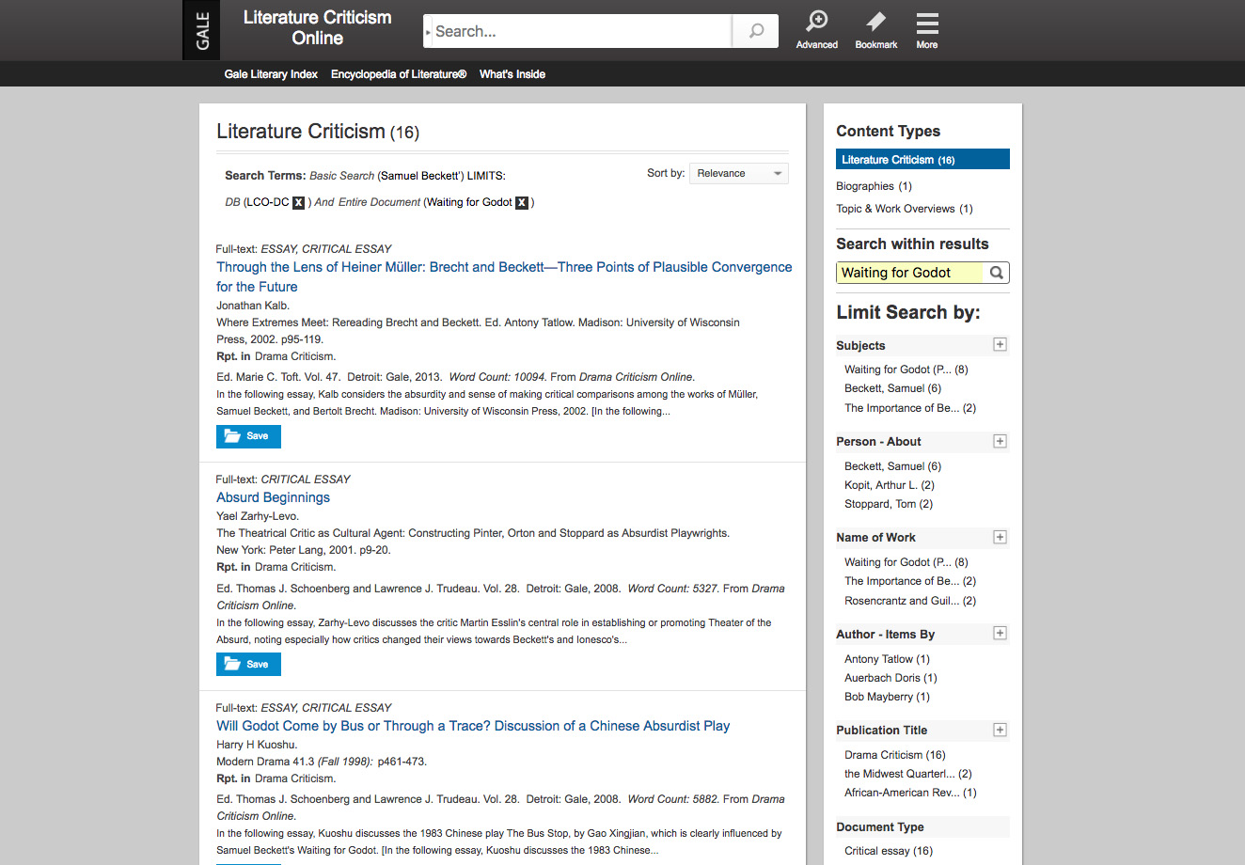The image size is (1245, 865).
Task: Filter by author Auerbach Doris (1)
Action: pos(890,678)
